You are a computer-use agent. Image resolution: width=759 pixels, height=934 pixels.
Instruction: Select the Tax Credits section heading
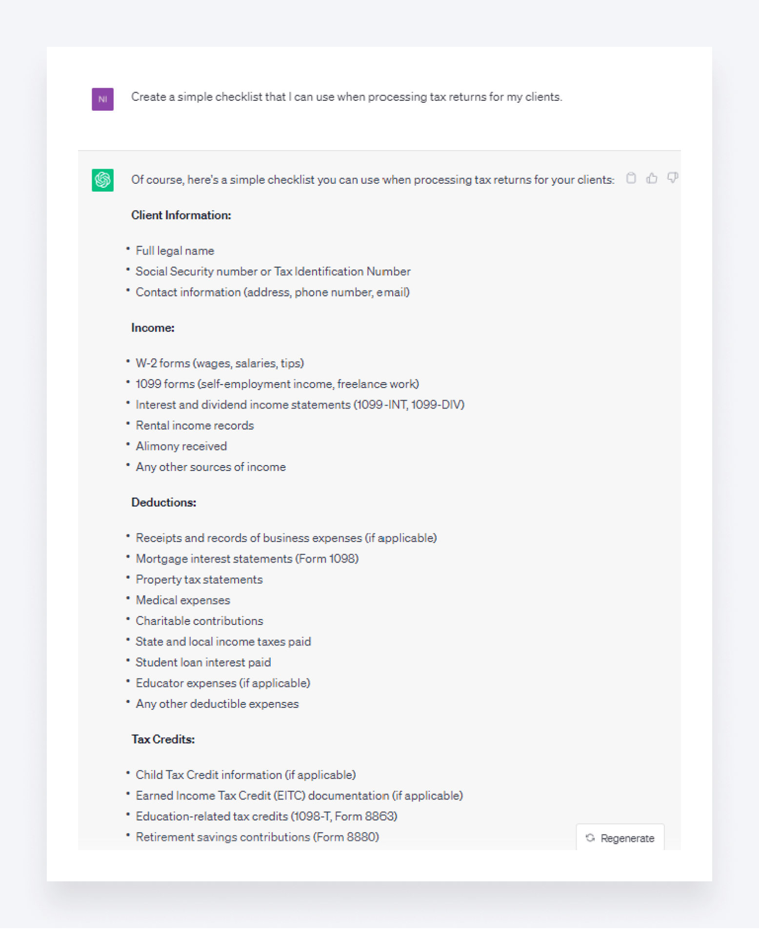point(163,739)
